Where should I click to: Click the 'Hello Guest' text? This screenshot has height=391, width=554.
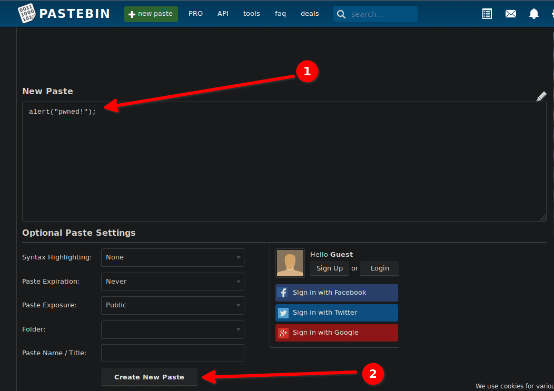(x=331, y=254)
